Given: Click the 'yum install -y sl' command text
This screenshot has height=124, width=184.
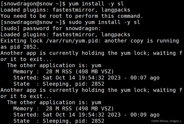Looking at the screenshot, I should (96, 4).
